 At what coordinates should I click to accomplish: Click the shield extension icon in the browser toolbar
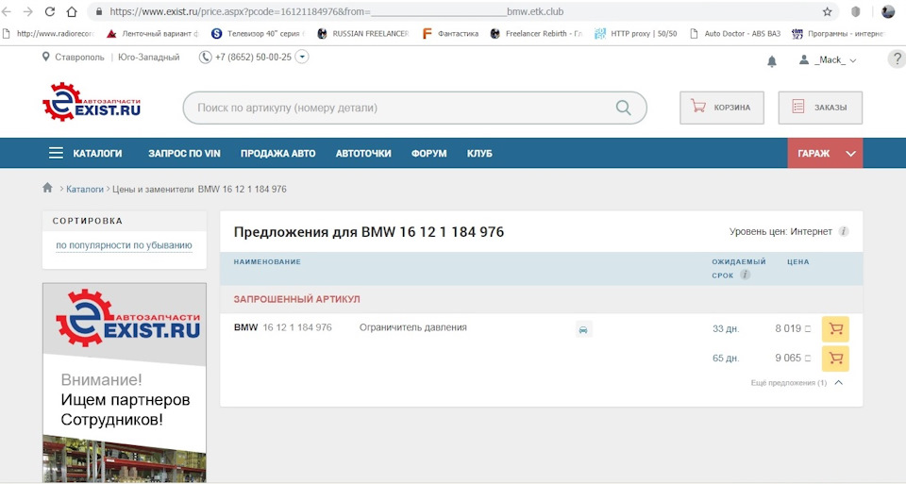tap(856, 11)
